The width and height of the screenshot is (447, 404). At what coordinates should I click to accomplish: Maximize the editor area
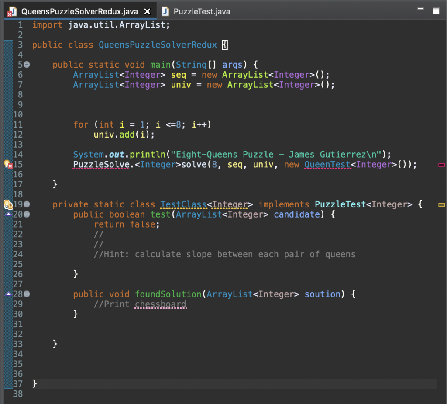436,11
